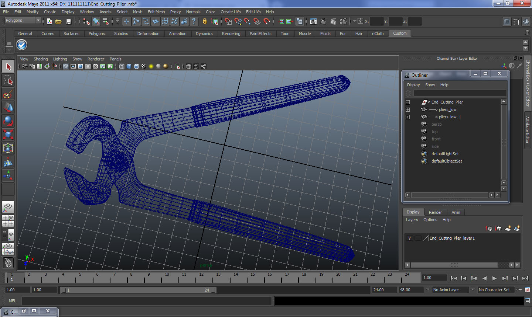Click the MEL command line input
The height and width of the screenshot is (317, 532).
click(147, 301)
